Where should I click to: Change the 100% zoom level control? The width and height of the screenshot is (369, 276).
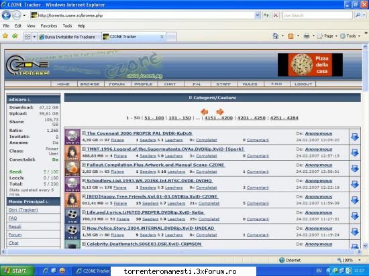[349, 261]
